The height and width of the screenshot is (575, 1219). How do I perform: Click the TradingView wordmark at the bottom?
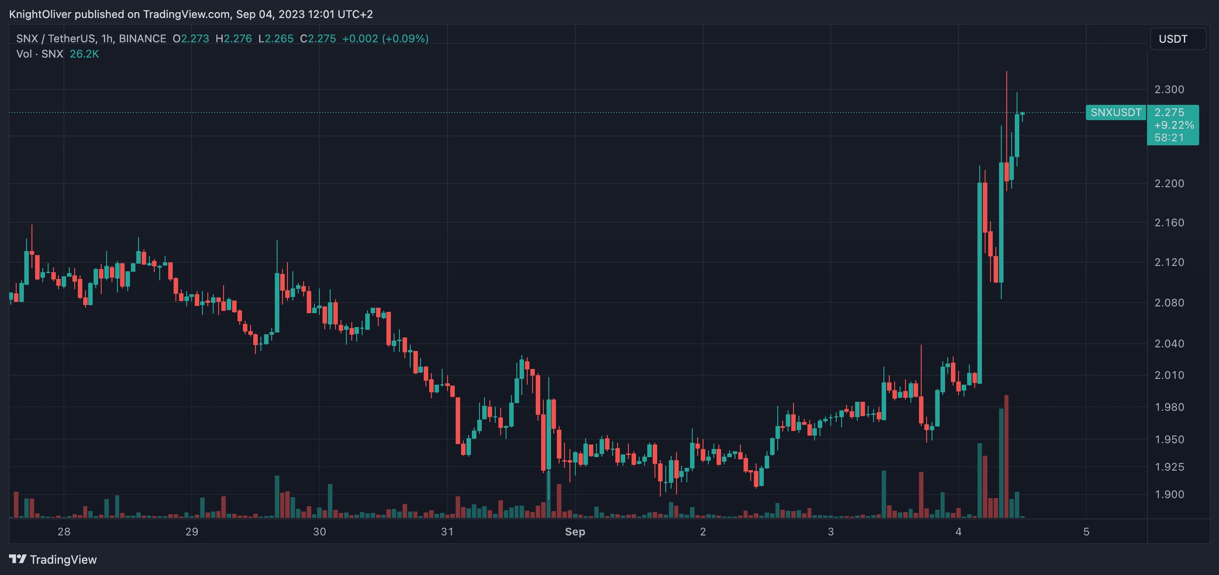63,559
